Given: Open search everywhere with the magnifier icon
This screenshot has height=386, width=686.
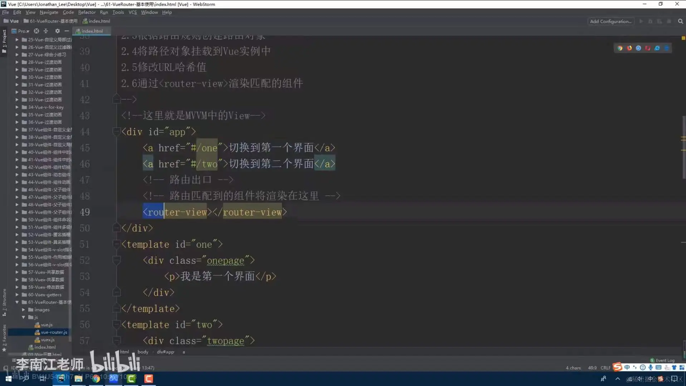Looking at the screenshot, I should tap(680, 21).
